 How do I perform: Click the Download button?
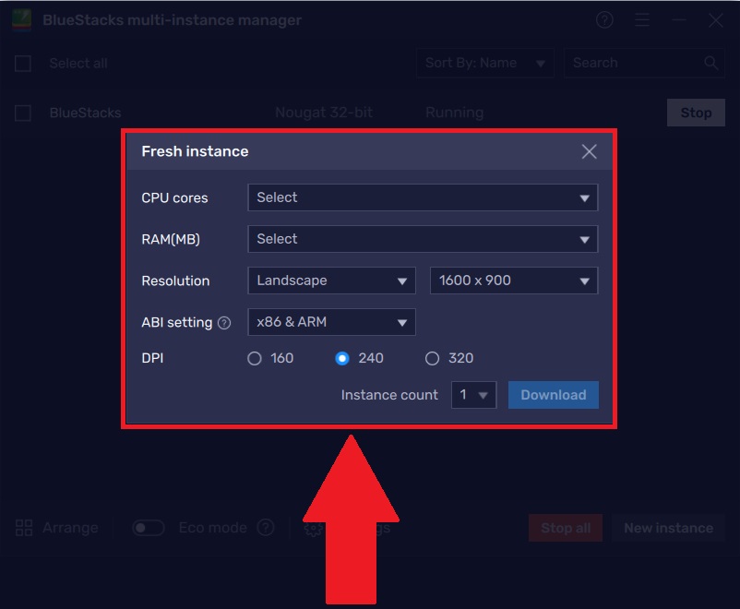pos(554,395)
